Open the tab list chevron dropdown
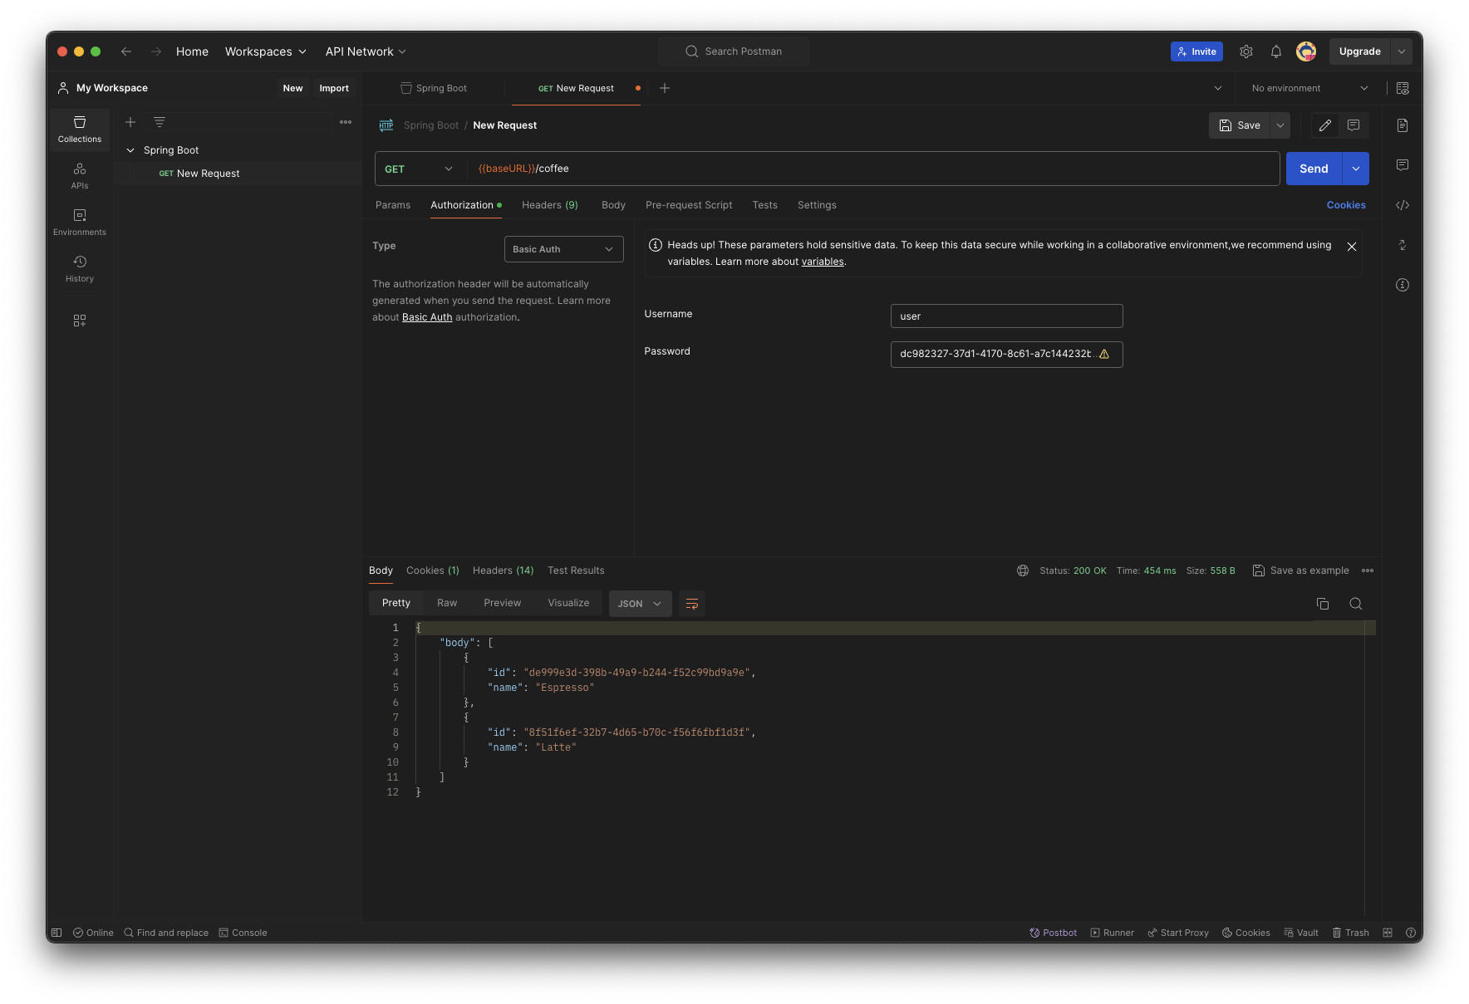 [1218, 88]
